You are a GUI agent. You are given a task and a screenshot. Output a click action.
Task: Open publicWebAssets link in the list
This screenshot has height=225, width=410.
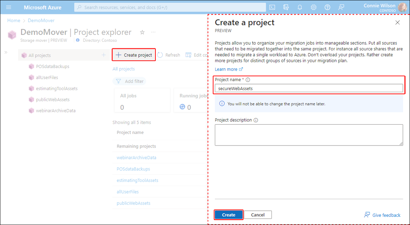tap(134, 203)
